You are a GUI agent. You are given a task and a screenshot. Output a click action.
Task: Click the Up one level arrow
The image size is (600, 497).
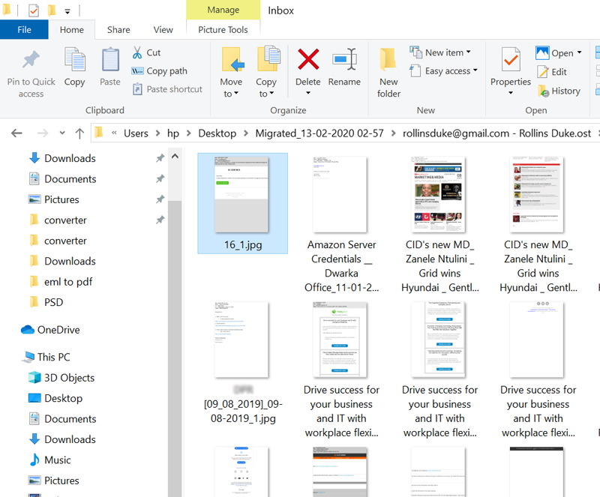[79, 133]
